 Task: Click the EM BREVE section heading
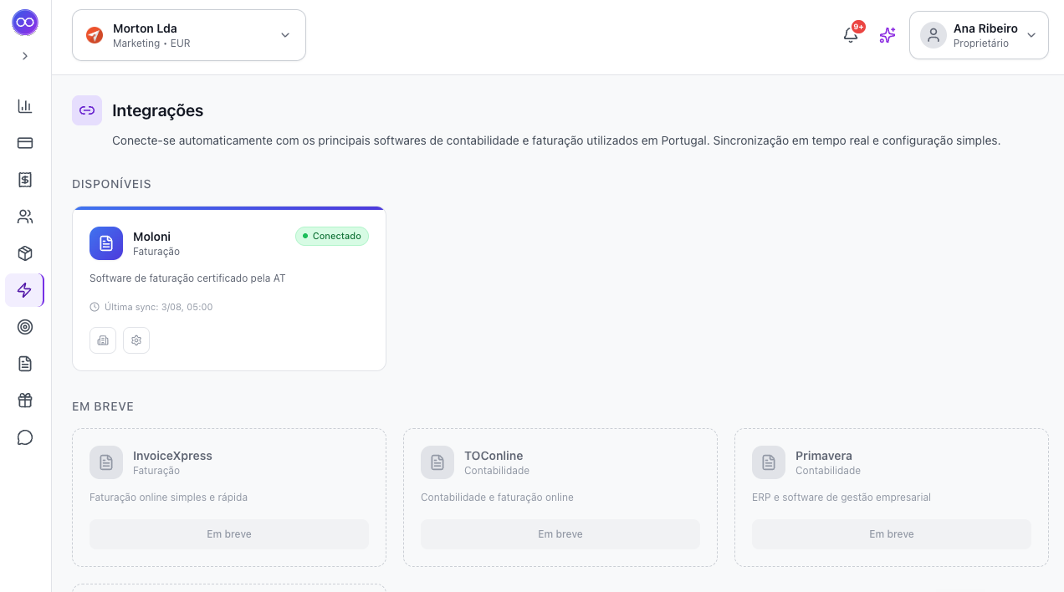[x=103, y=406]
